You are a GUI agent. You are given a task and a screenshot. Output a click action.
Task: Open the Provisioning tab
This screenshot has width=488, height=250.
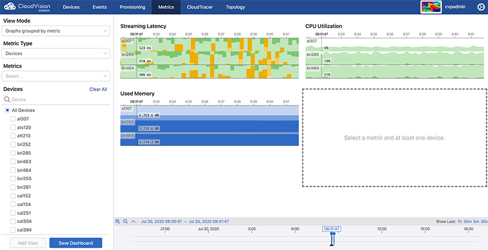tap(132, 7)
